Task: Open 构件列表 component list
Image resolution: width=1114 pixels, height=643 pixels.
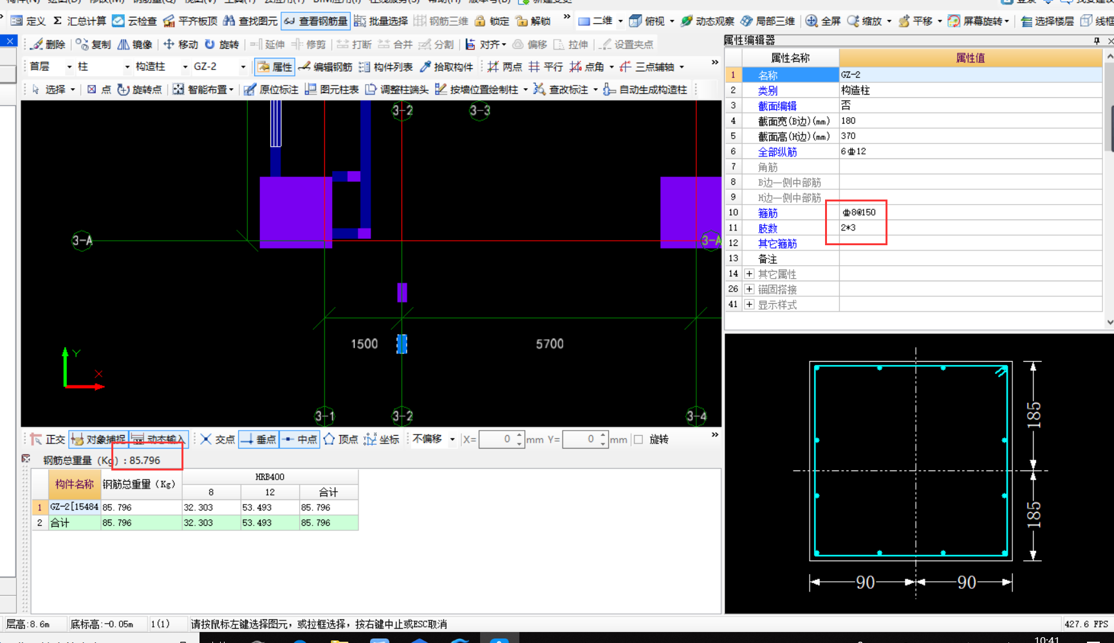Action: (x=385, y=67)
